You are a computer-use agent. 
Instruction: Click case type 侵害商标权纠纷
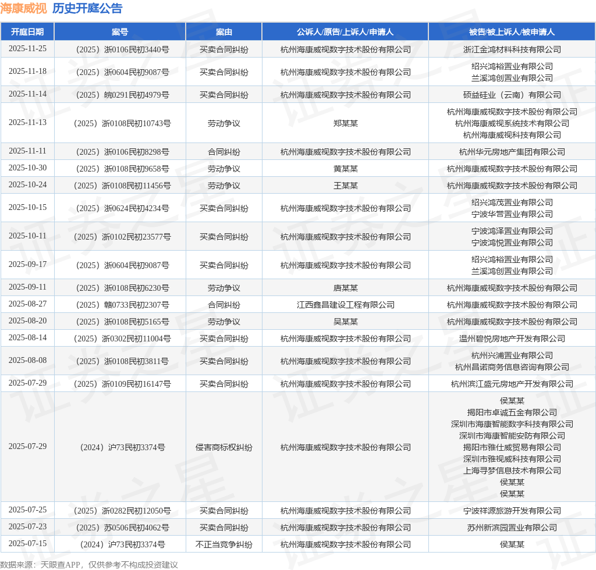tap(224, 448)
